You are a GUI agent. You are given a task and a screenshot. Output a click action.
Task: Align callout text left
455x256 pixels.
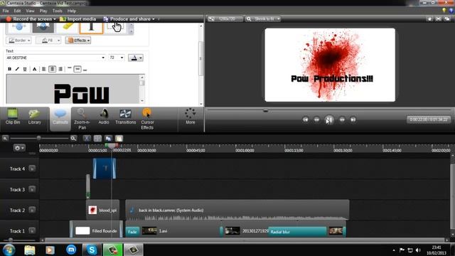(44, 69)
